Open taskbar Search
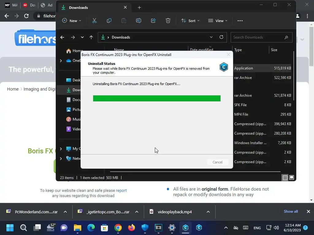This screenshot has width=314, height=235. (x=23, y=228)
